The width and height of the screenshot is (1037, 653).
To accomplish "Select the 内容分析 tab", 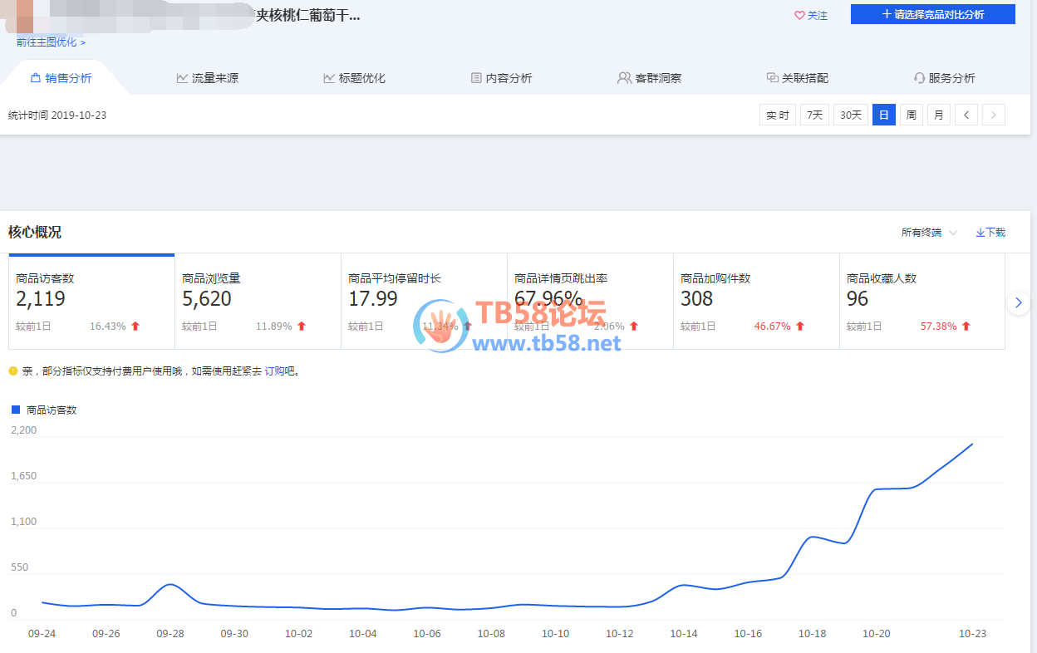I will (x=501, y=78).
